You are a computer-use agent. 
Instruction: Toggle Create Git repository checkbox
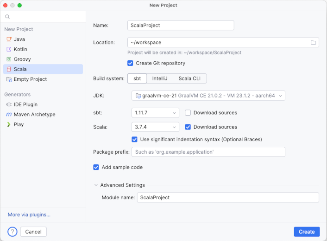point(130,63)
